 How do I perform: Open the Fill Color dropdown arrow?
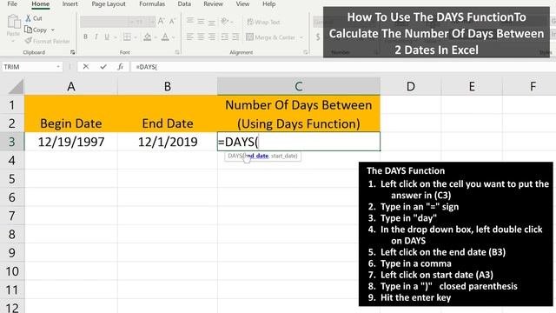pyautogui.click(x=156, y=37)
